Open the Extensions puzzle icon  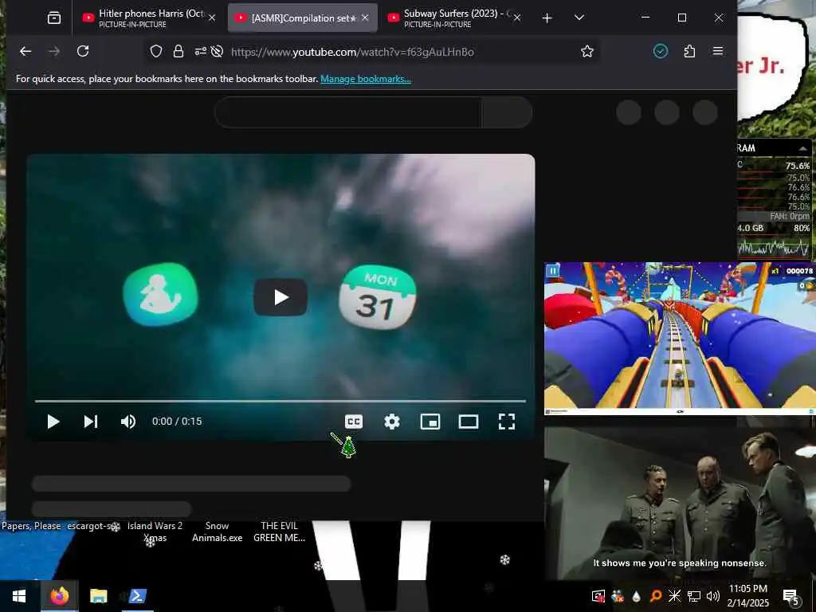689,51
